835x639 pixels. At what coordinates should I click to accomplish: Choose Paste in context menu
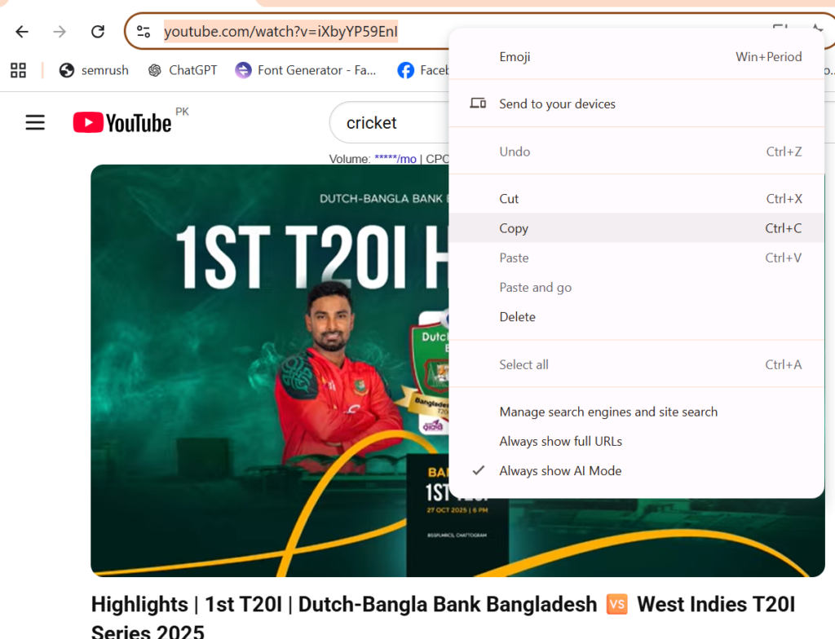point(636,258)
